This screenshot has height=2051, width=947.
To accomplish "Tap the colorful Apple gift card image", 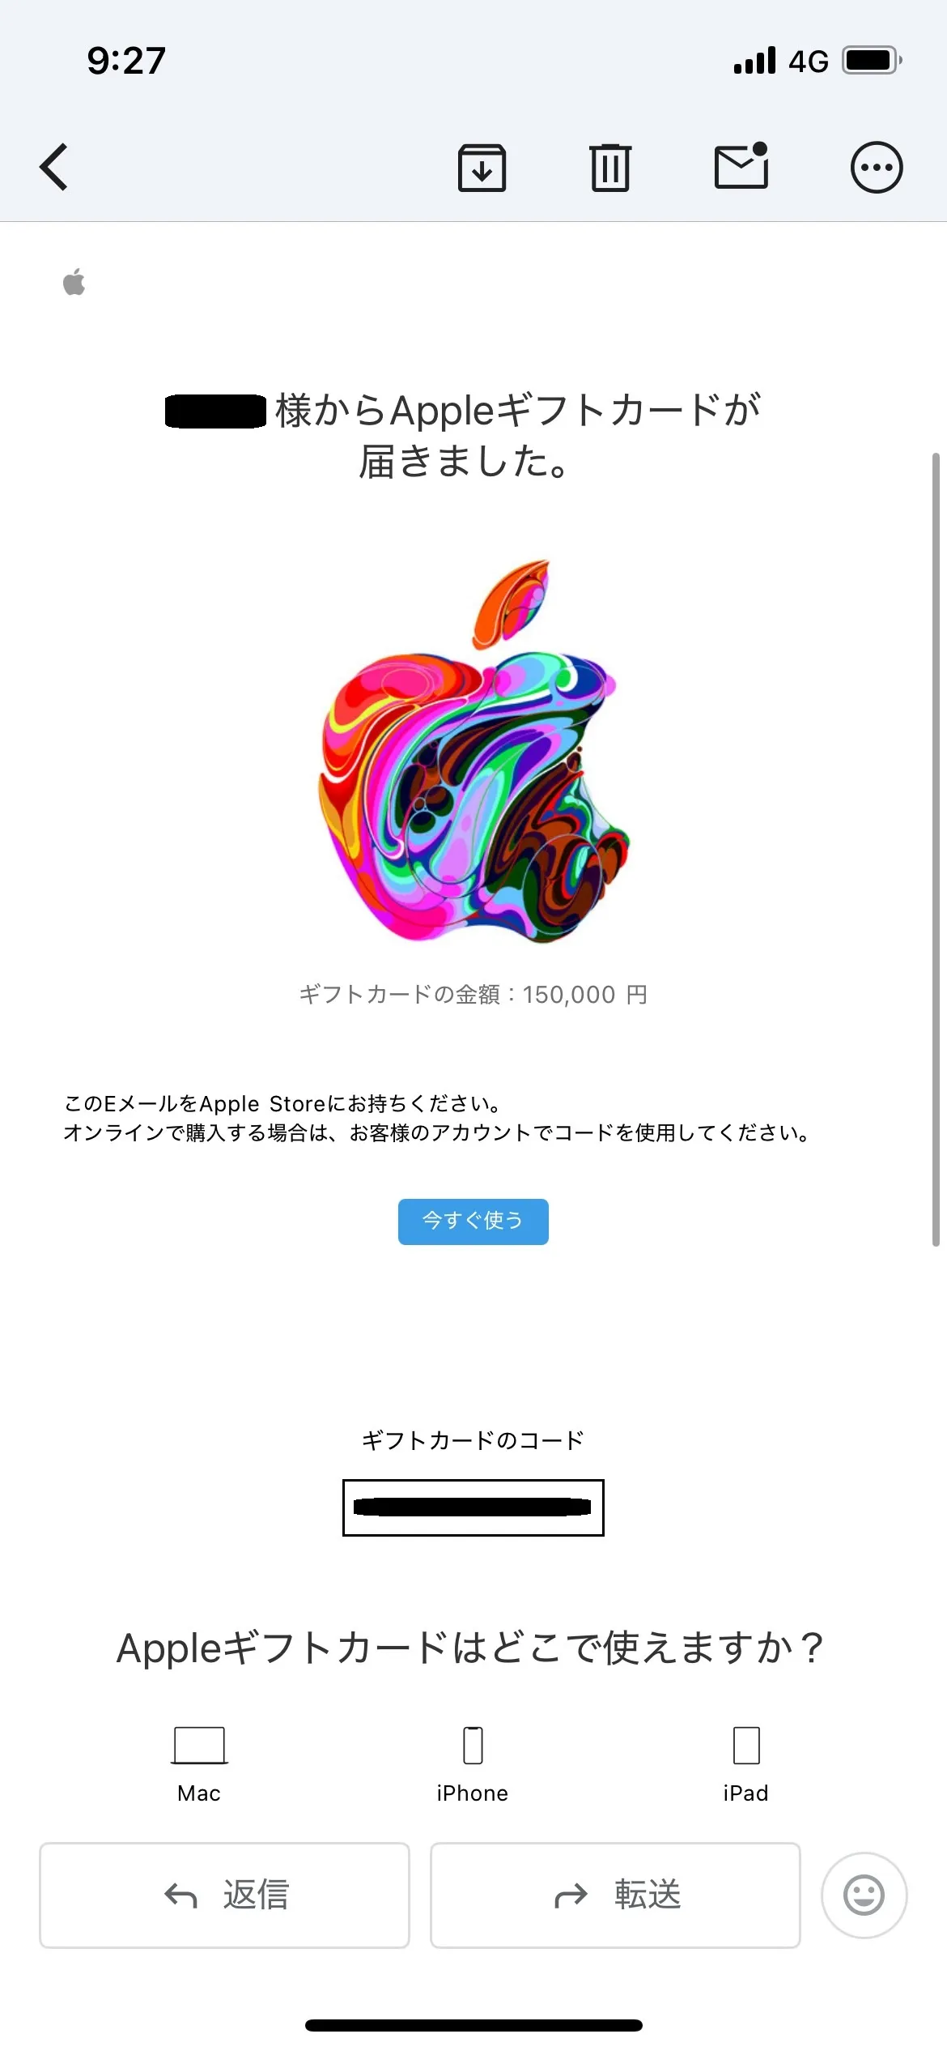I will pyautogui.click(x=473, y=751).
